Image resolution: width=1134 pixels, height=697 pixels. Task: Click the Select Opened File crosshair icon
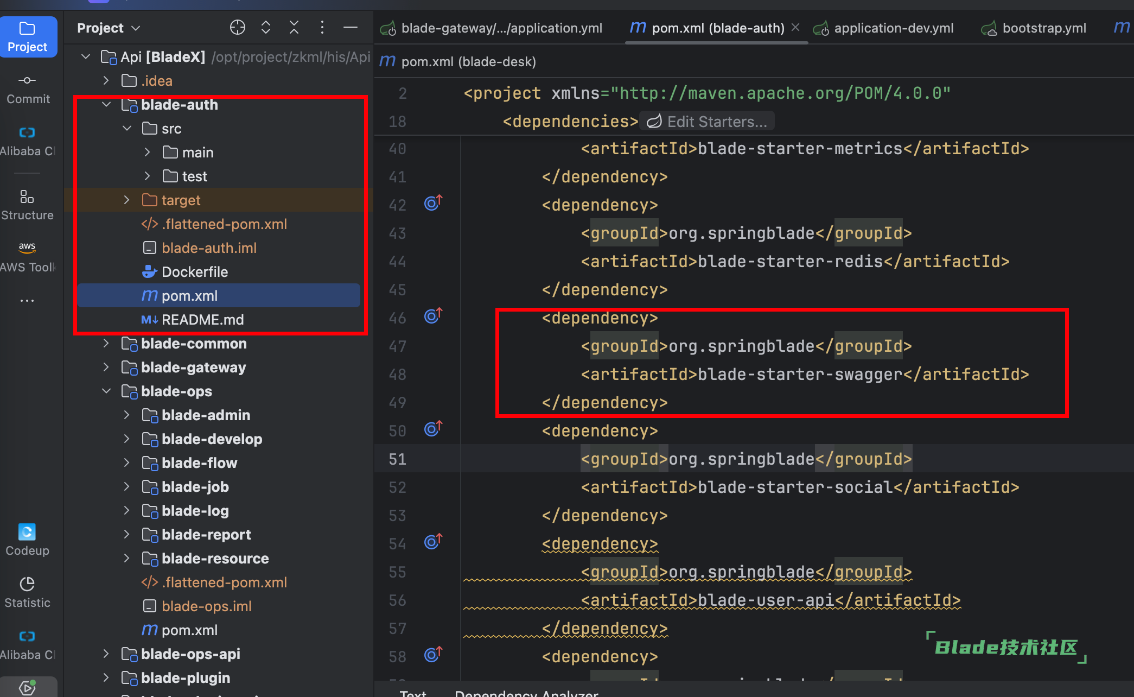tap(237, 27)
